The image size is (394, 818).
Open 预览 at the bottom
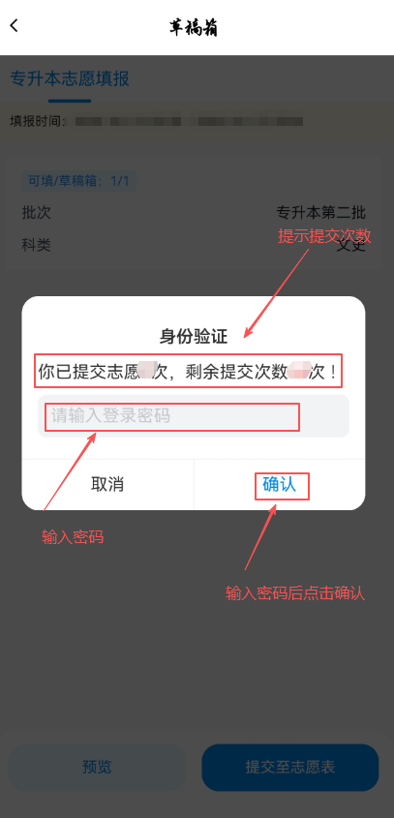97,768
